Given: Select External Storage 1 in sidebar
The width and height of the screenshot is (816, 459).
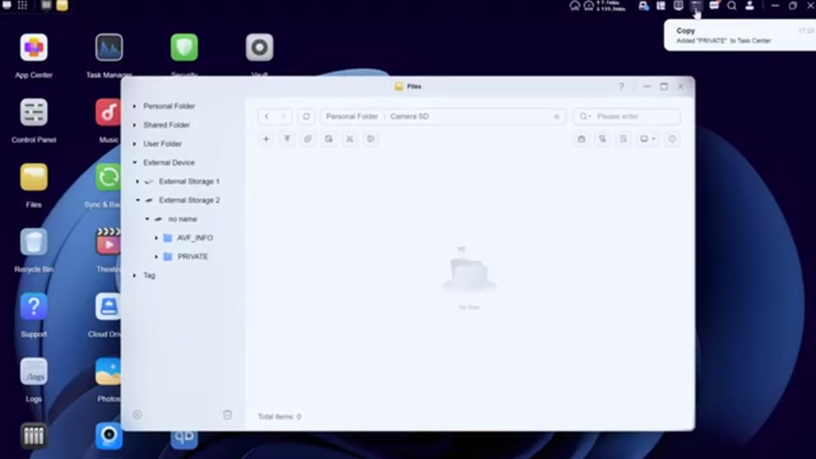Looking at the screenshot, I should (x=189, y=182).
